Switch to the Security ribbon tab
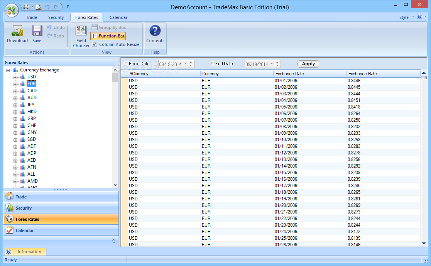The width and height of the screenshot is (431, 266). coord(56,17)
